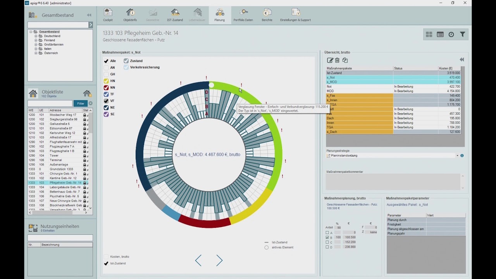Clear the Objektliste filter with x
Screen dimensions: 496x279
click(91, 103)
